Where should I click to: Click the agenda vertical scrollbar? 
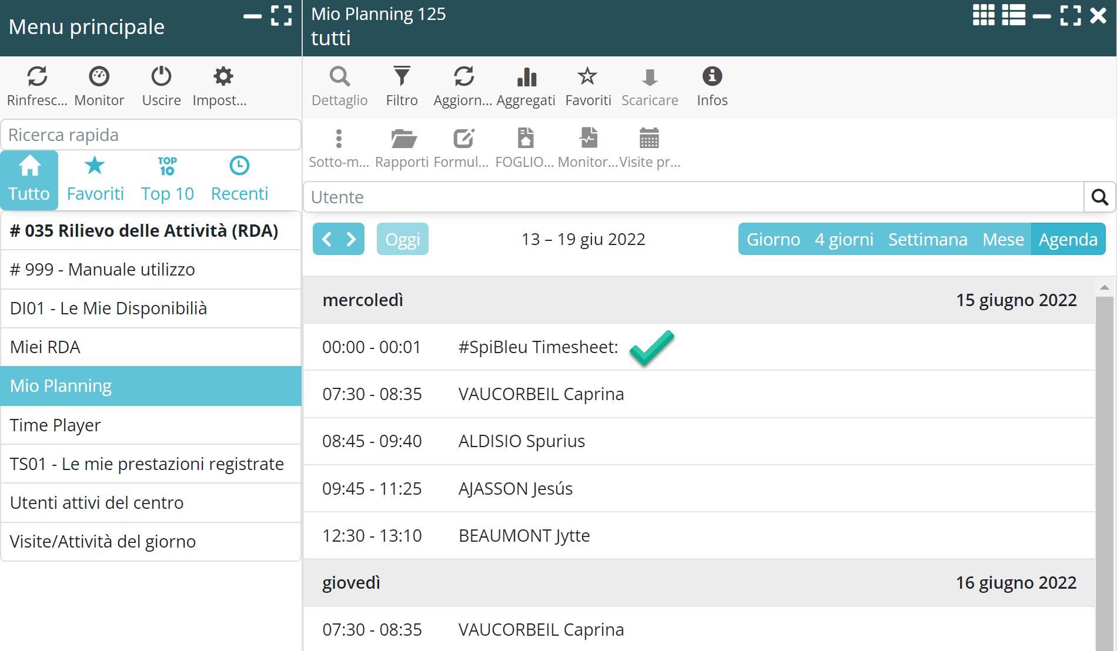point(1104,470)
